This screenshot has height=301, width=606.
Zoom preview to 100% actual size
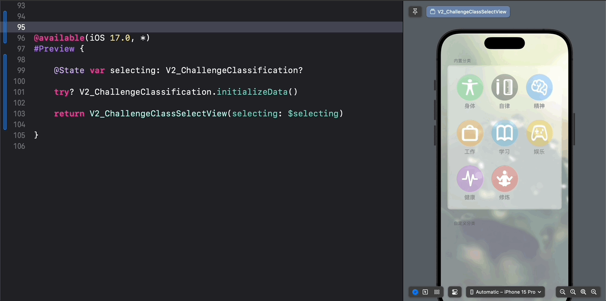coord(573,292)
